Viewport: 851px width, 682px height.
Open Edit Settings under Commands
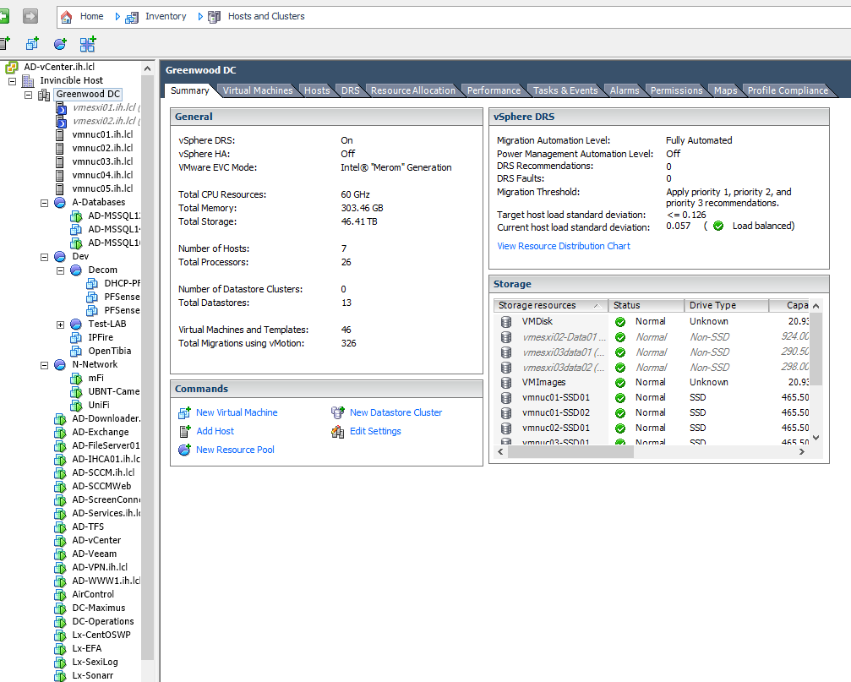click(375, 431)
